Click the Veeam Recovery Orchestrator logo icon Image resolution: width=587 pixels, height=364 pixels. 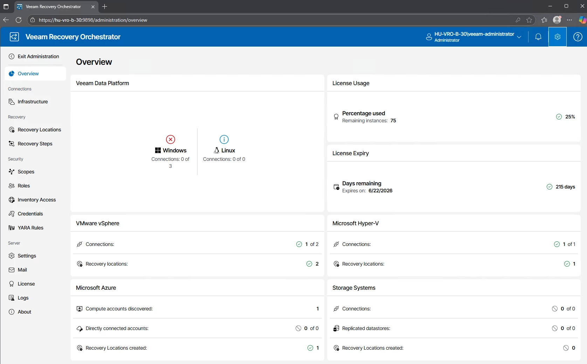14,37
